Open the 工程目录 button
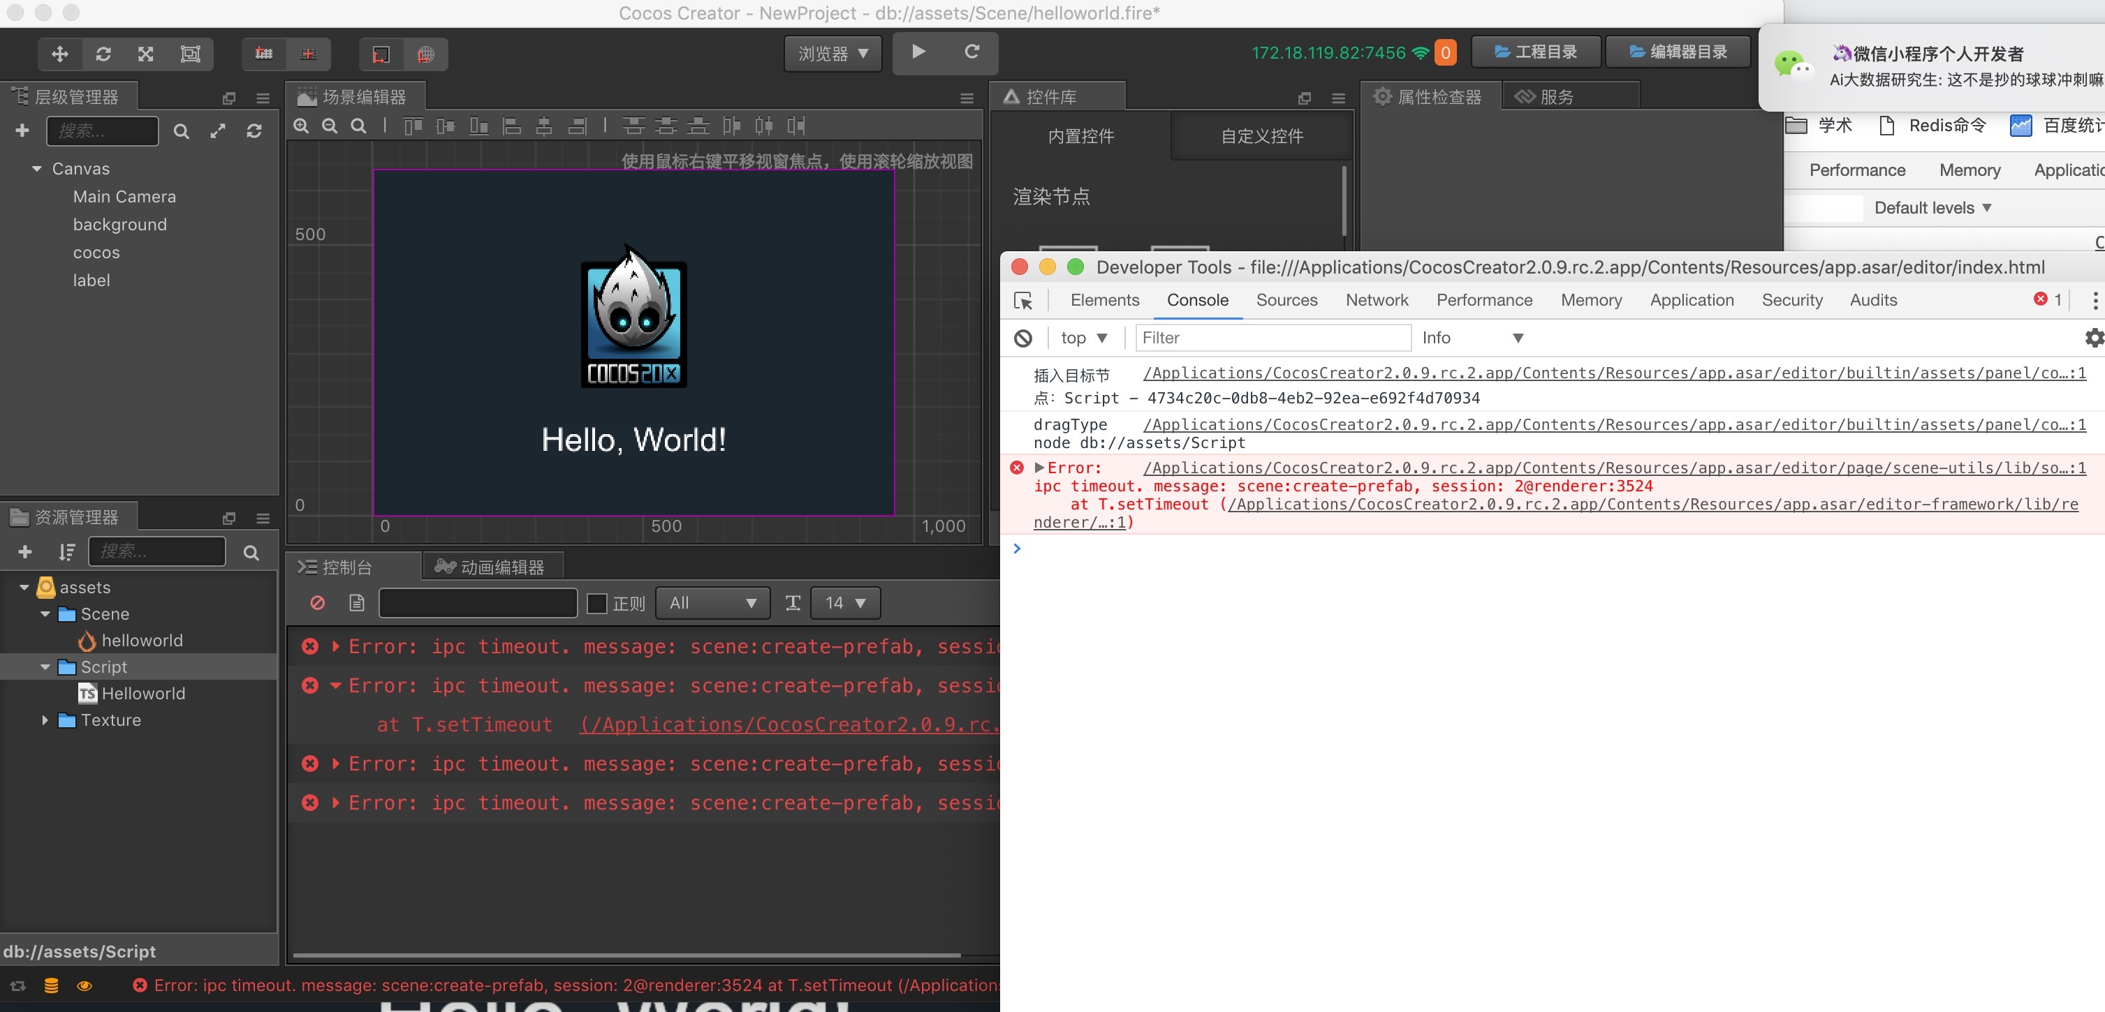 [x=1535, y=52]
